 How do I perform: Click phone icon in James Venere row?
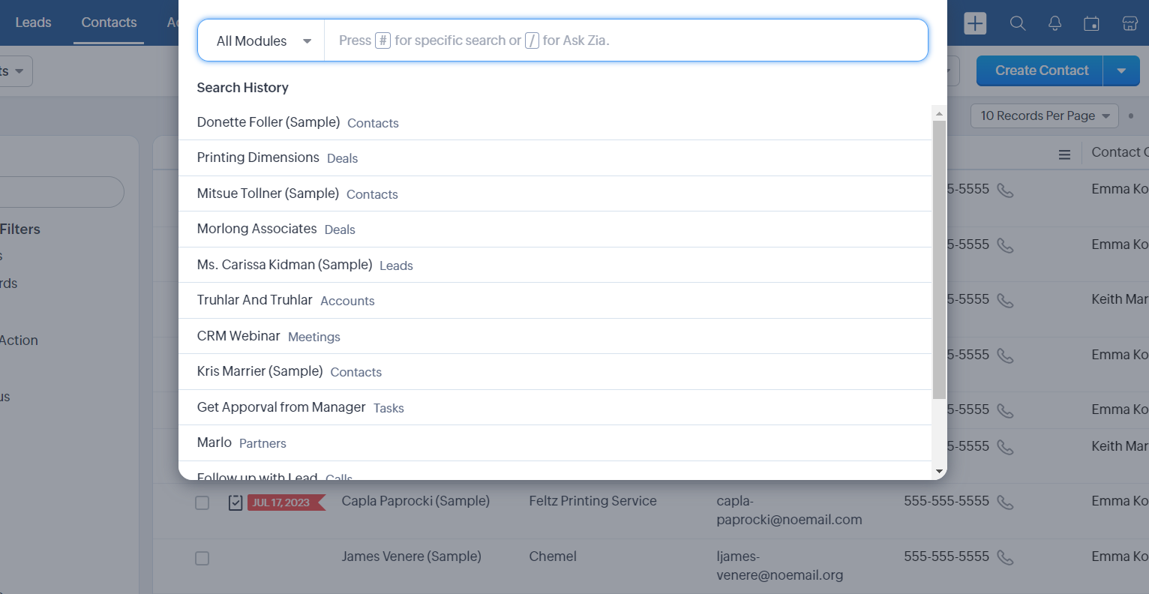click(x=1005, y=557)
